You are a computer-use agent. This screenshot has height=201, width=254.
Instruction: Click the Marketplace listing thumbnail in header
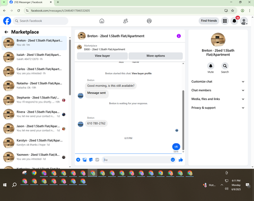[79, 47]
